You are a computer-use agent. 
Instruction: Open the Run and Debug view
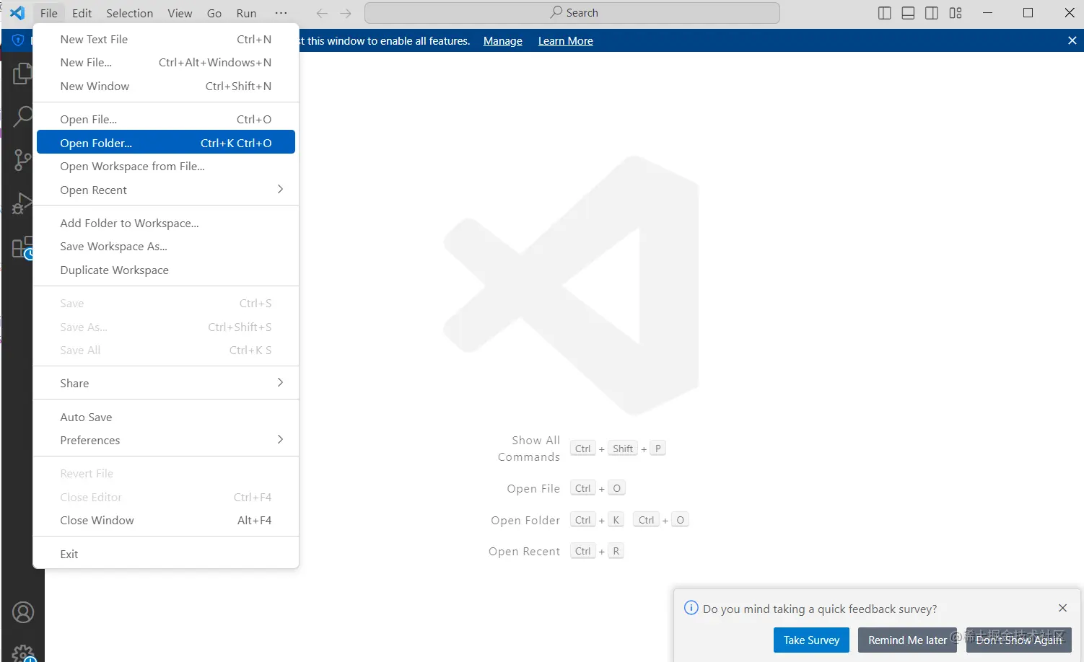coord(22,203)
